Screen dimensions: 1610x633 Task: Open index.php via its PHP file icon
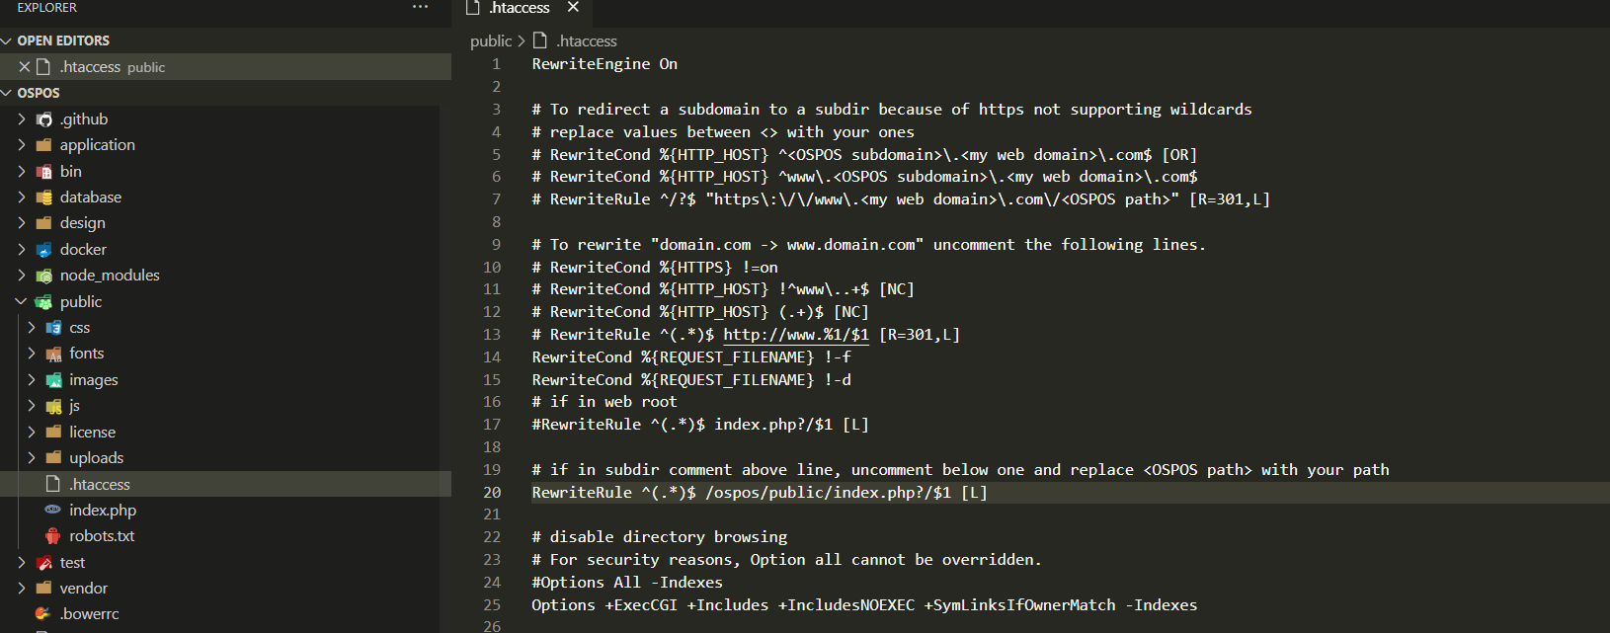click(53, 510)
